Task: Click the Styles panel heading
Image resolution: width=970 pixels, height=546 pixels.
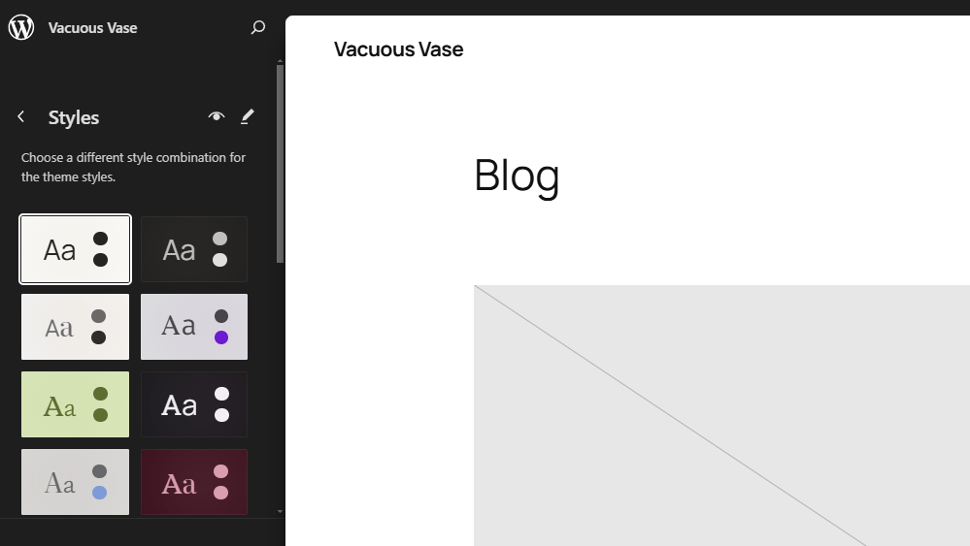Action: [x=74, y=117]
